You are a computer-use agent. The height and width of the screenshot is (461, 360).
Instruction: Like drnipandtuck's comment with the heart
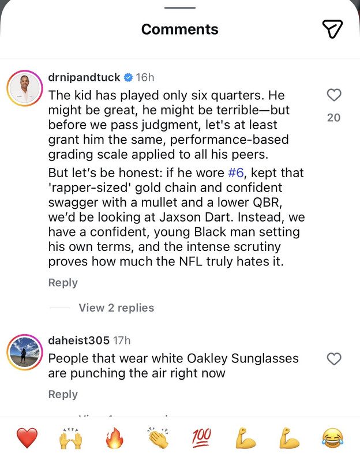pyautogui.click(x=333, y=95)
